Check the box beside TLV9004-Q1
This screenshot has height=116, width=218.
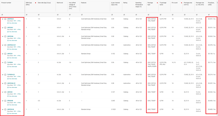[5, 75]
